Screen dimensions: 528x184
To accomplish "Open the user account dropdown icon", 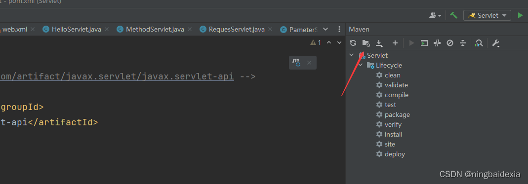I will (x=436, y=15).
